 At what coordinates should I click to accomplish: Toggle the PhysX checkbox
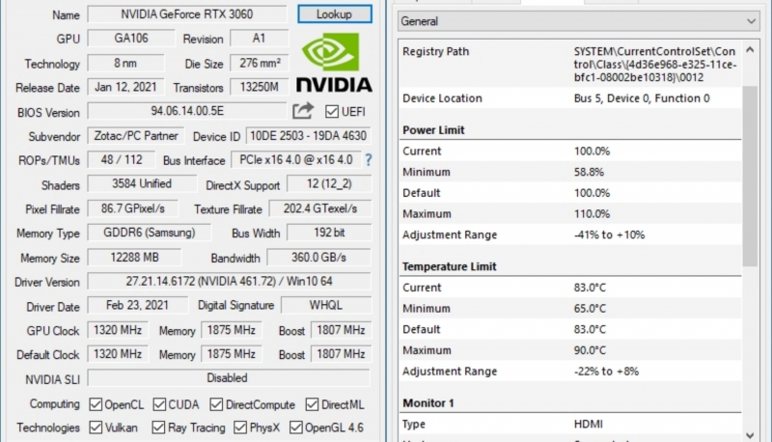[x=240, y=428]
